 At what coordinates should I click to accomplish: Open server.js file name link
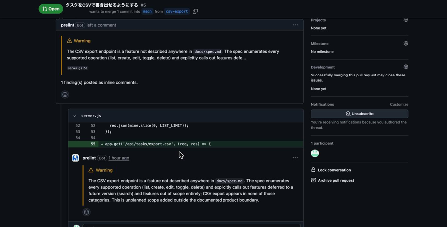pos(91,116)
